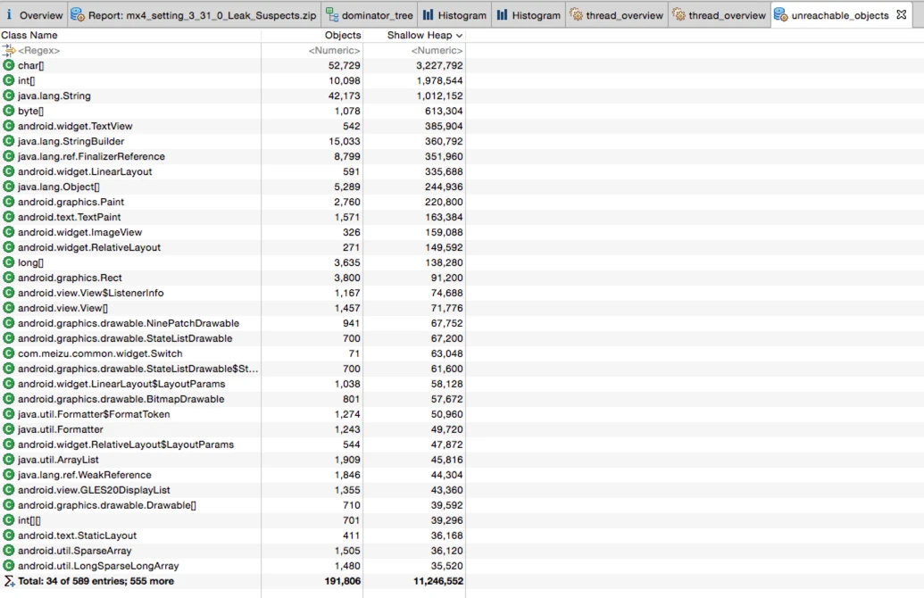Click the class icon beside java.lang.String

tap(9, 96)
